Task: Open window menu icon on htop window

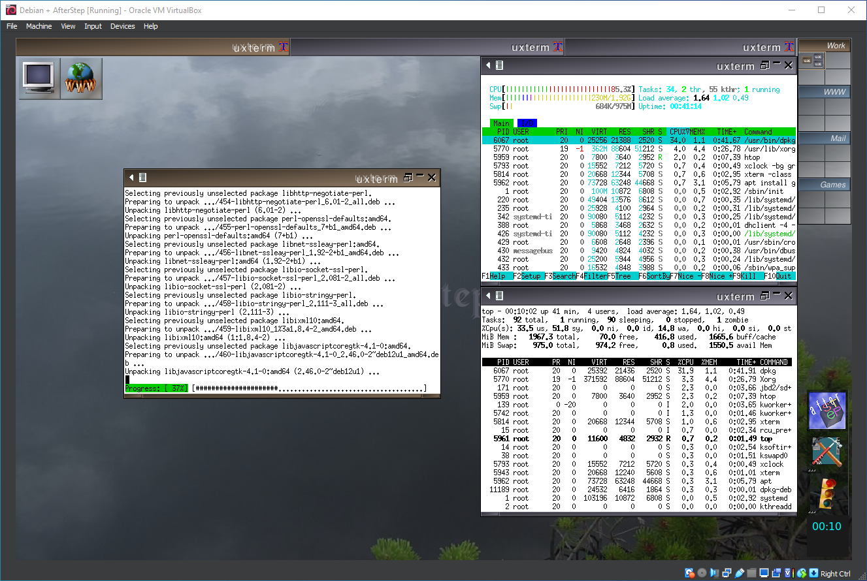Action: tap(499, 65)
